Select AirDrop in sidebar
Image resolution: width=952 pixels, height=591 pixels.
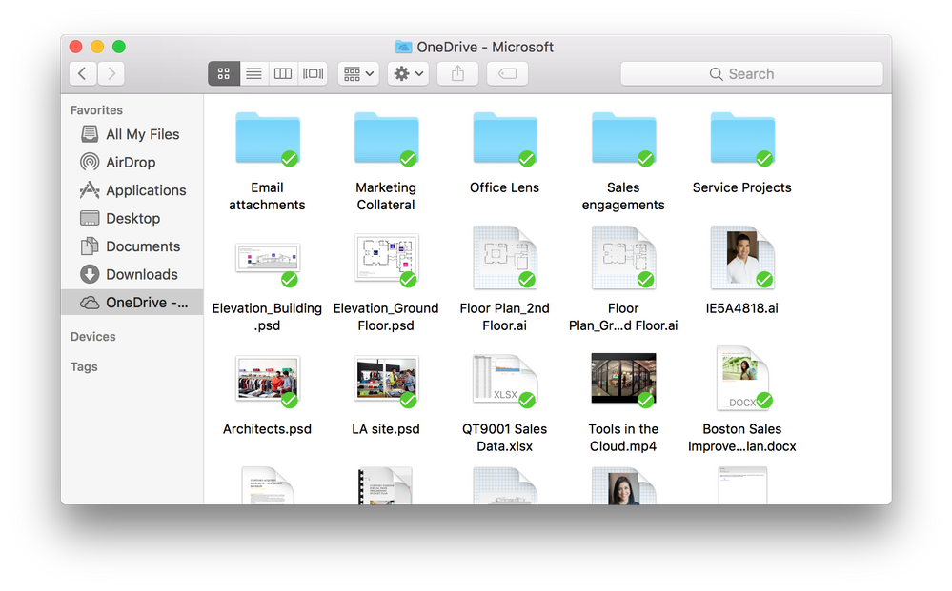(132, 163)
